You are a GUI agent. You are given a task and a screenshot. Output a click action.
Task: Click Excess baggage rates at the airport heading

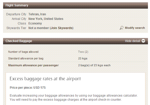45,79
